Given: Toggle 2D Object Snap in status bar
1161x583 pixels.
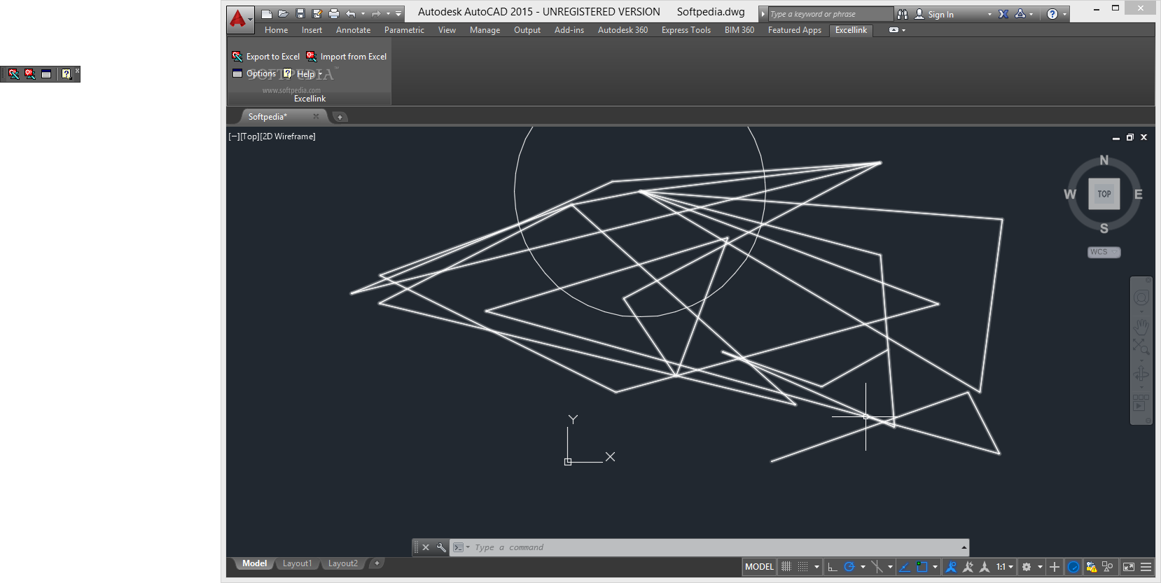Looking at the screenshot, I should (x=922, y=567).
